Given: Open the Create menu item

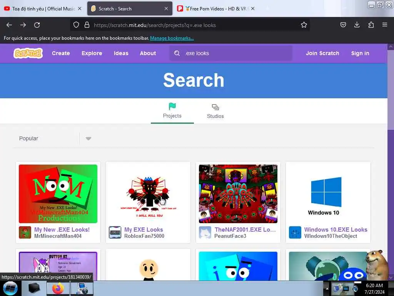Looking at the screenshot, I should tap(61, 53).
